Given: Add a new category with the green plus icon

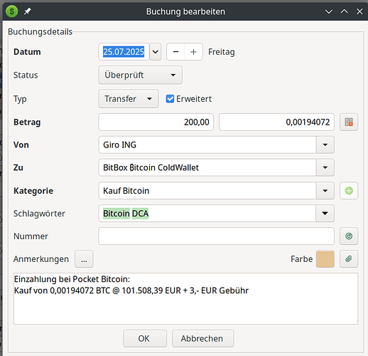Looking at the screenshot, I should click(x=349, y=191).
